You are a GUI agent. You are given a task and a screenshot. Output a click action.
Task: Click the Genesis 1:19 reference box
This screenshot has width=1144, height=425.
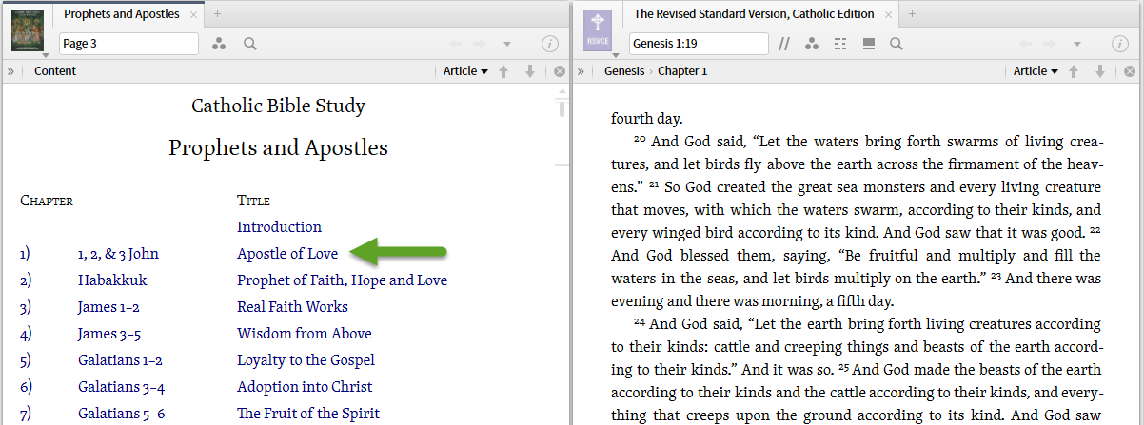[x=699, y=44]
